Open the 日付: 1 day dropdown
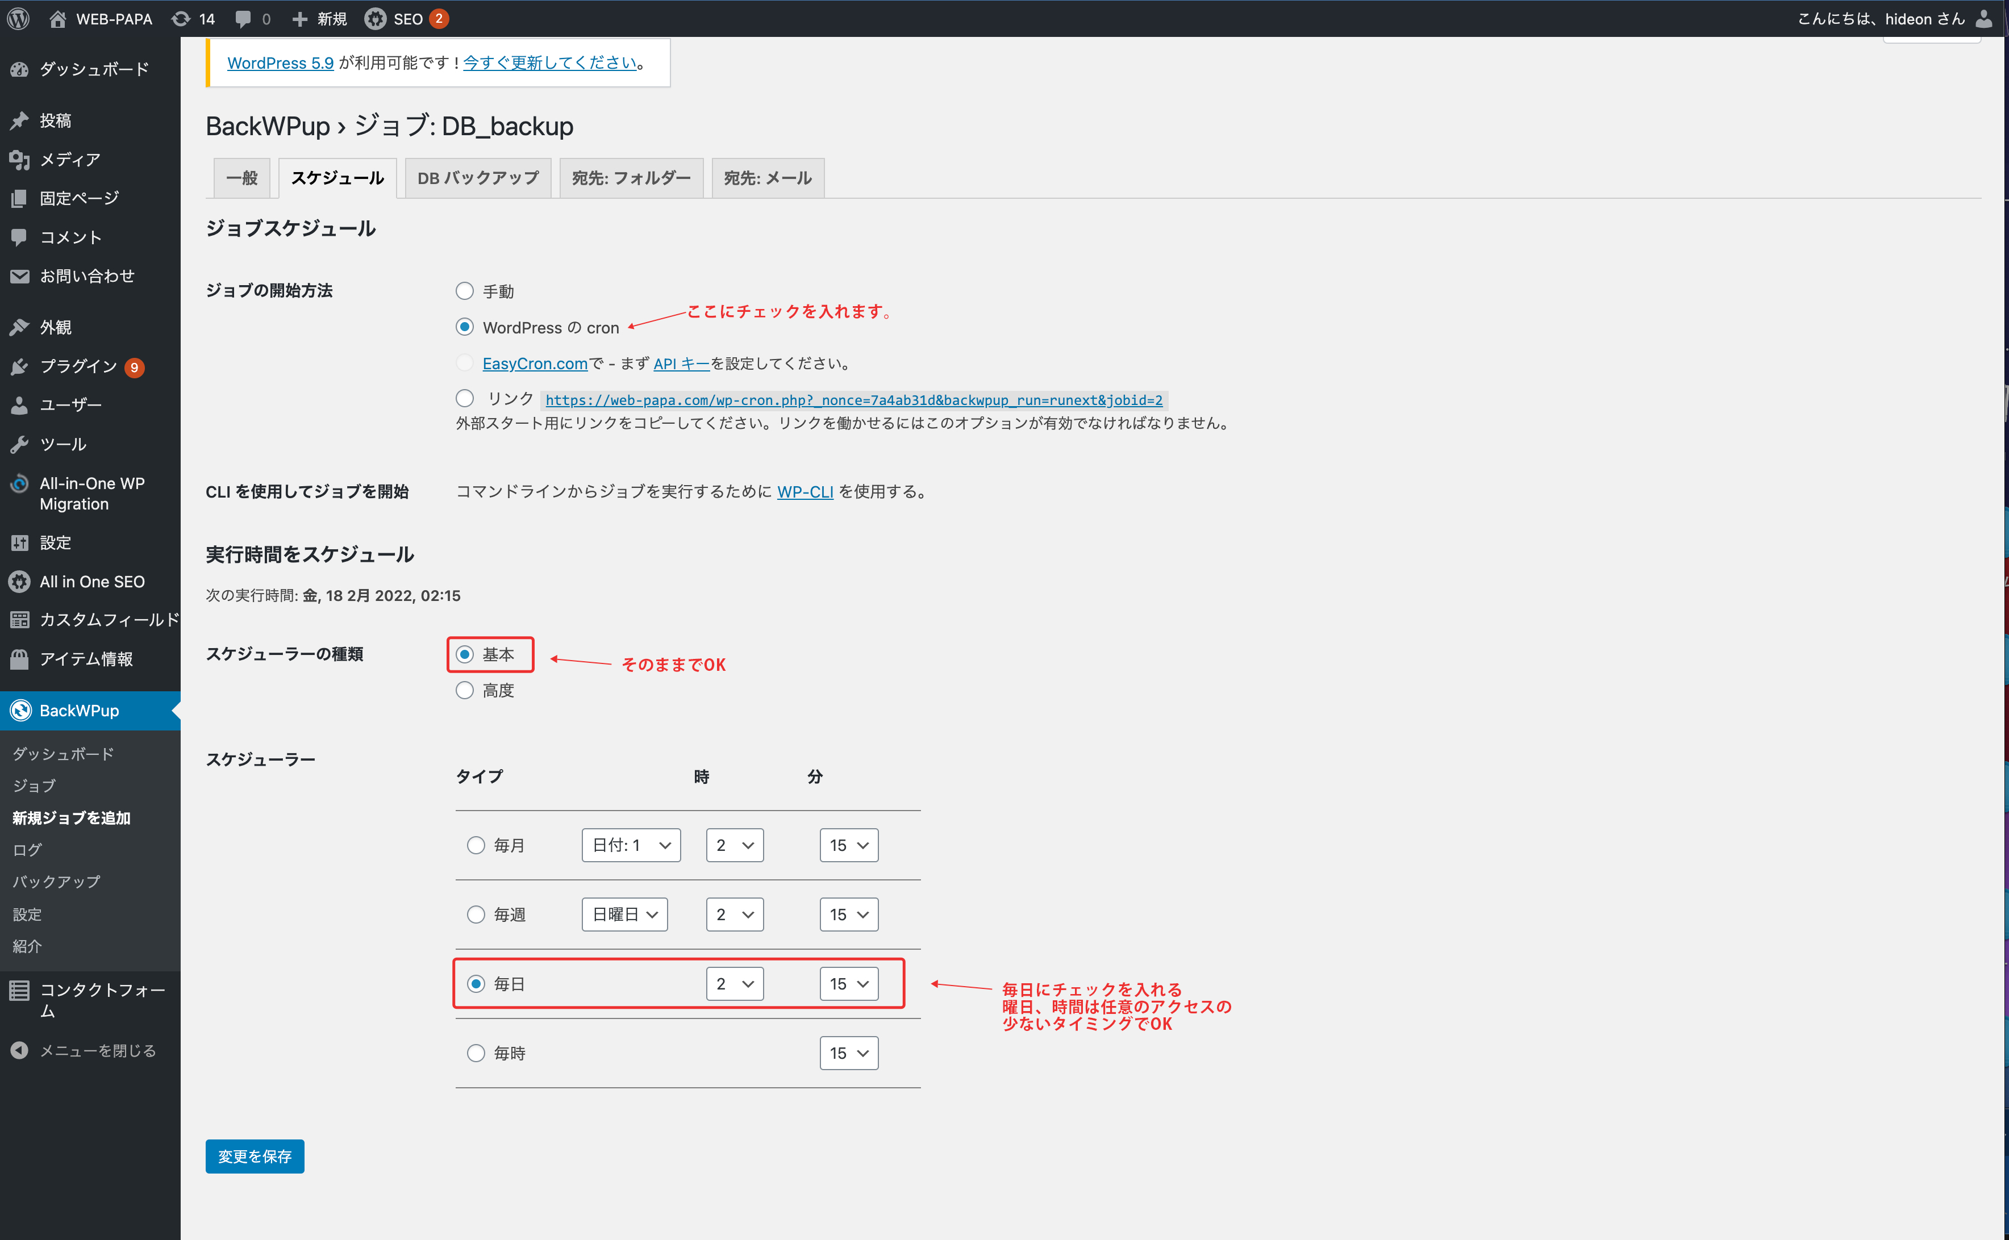 pyautogui.click(x=631, y=845)
